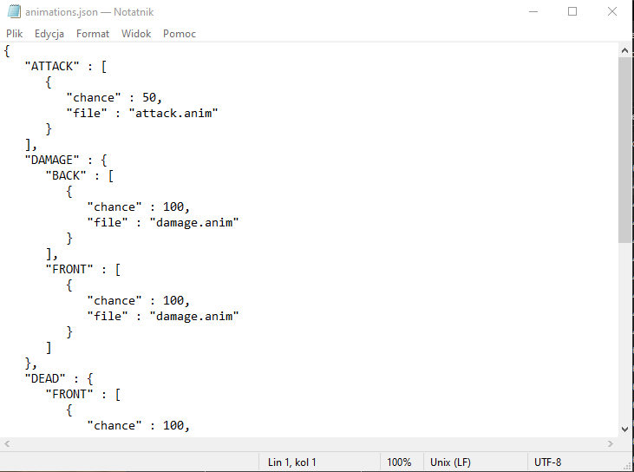The height and width of the screenshot is (472, 634).
Task: Click the UTF-8 encoding indicator
Action: [548, 462]
